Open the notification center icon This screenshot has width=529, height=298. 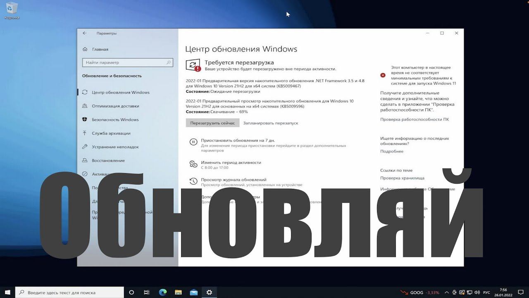(520, 293)
